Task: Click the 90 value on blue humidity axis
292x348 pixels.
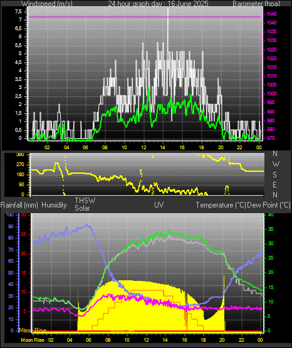Action: point(11,226)
